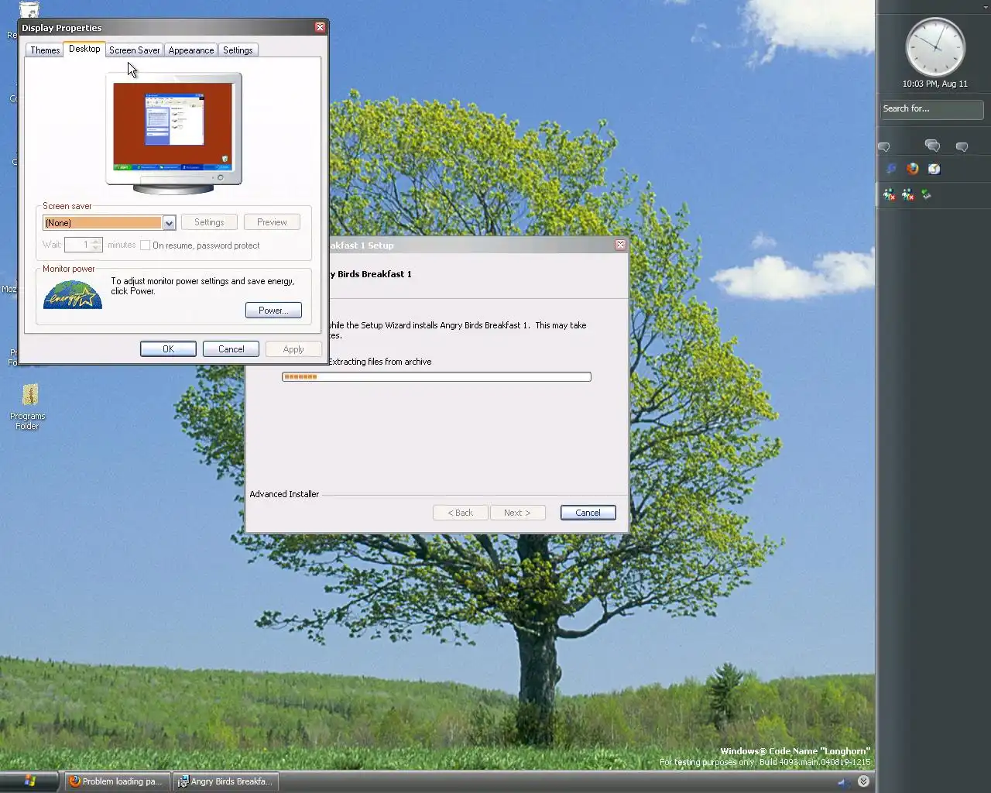Switch to 'Angry Birds Breakfa...' taskbar item
The height and width of the screenshot is (793, 991).
(225, 781)
